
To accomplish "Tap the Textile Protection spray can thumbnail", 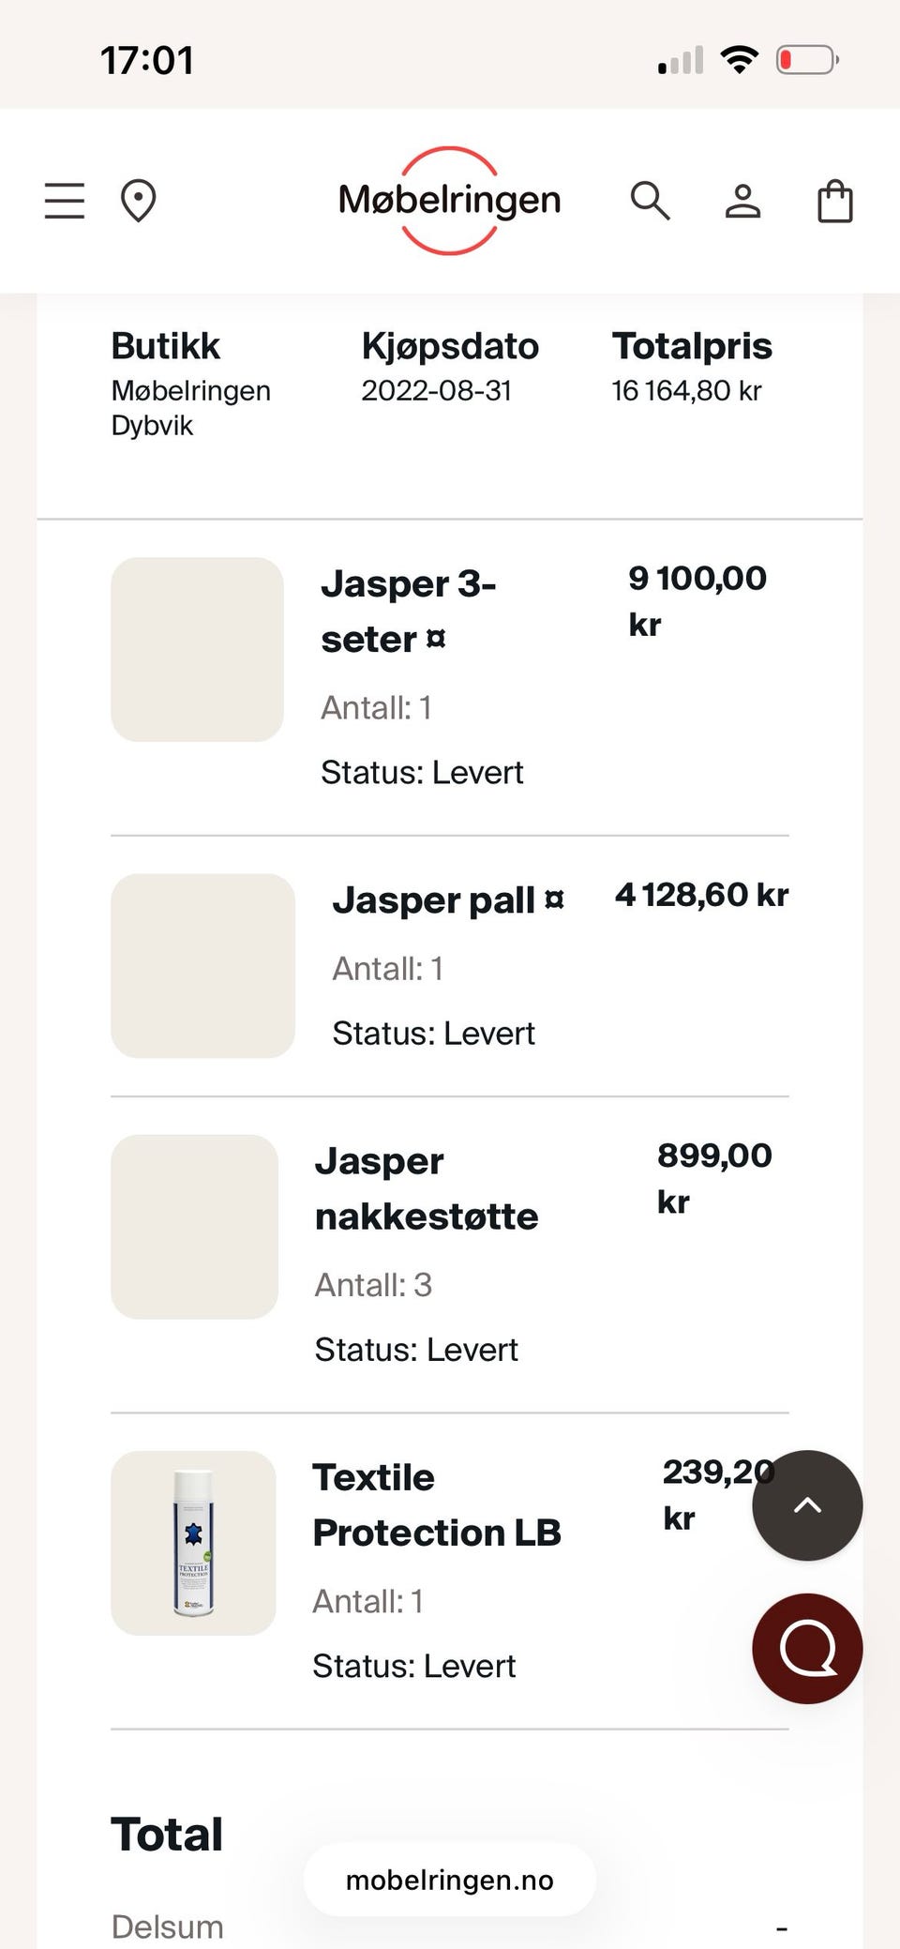I will [193, 1543].
